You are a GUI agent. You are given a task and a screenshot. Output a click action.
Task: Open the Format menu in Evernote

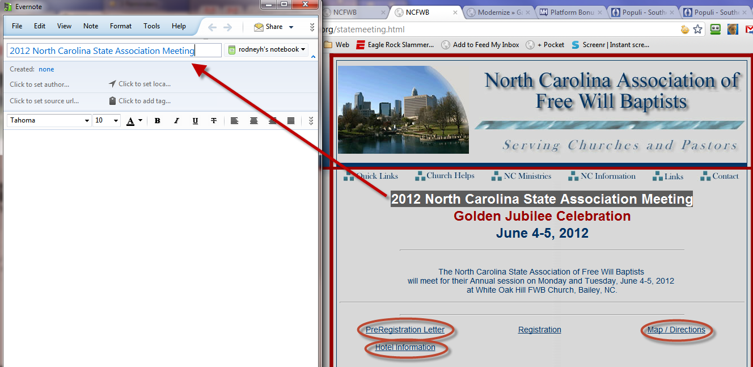(120, 26)
